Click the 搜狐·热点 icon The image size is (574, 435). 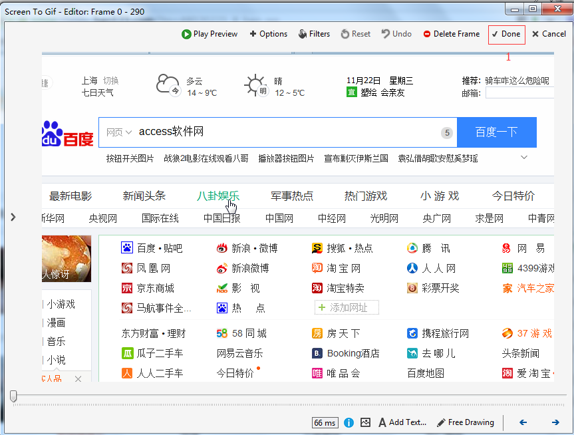click(x=317, y=248)
